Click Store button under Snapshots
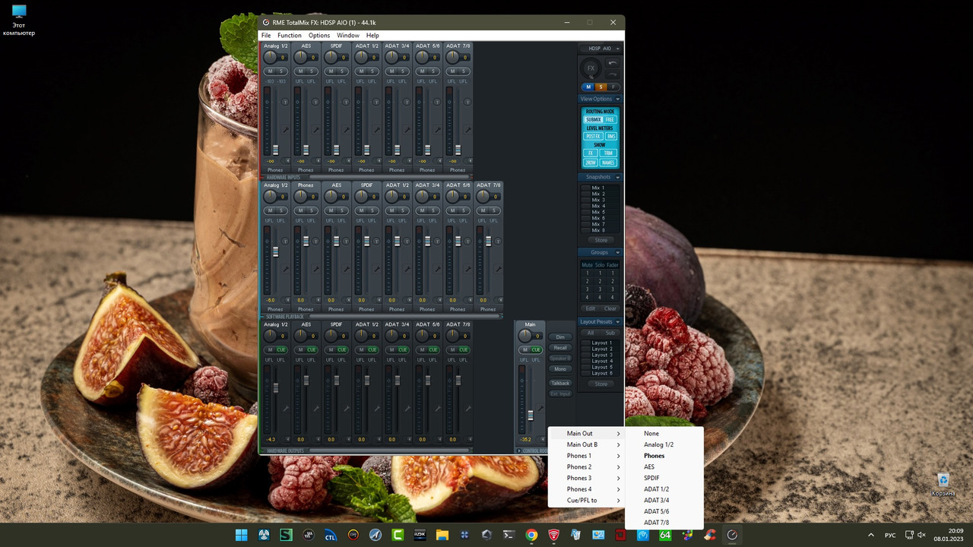 click(x=601, y=240)
